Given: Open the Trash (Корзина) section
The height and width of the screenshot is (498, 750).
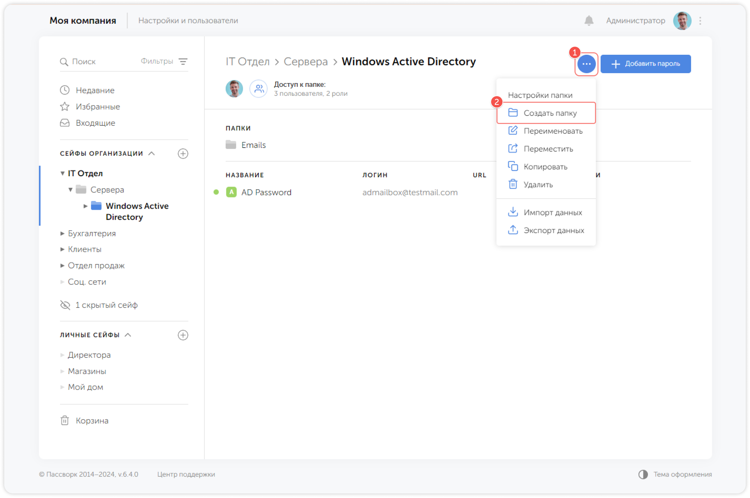Looking at the screenshot, I should [92, 420].
